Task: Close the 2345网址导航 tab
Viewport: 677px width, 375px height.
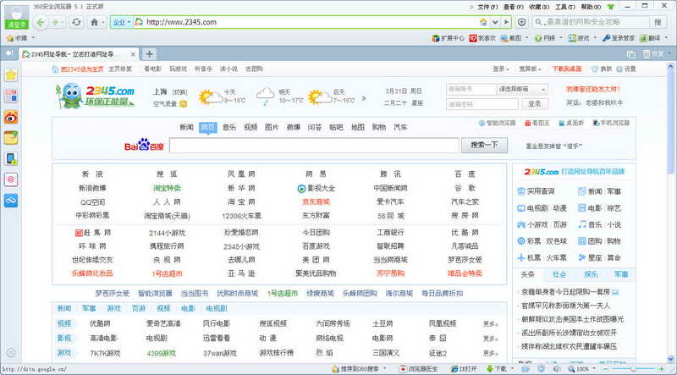Action: pyautogui.click(x=133, y=54)
